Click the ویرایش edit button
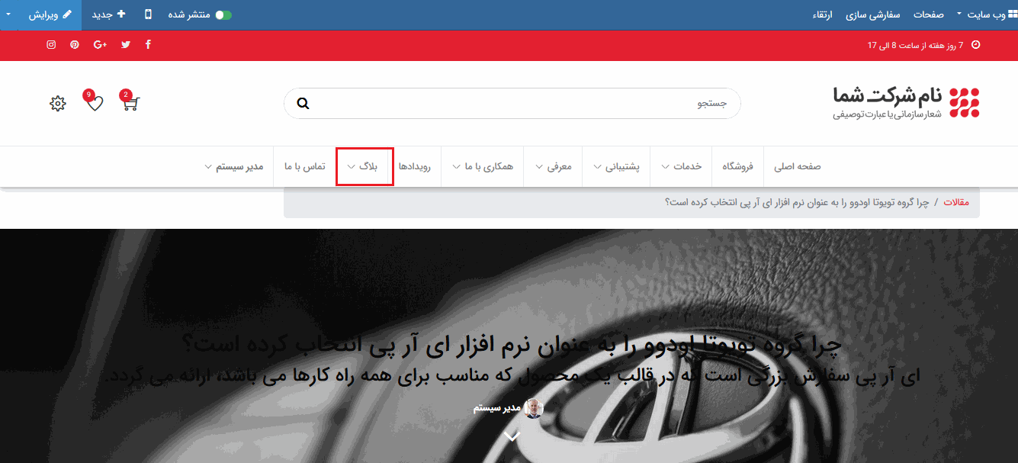This screenshot has height=463, width=1018. tap(50, 14)
